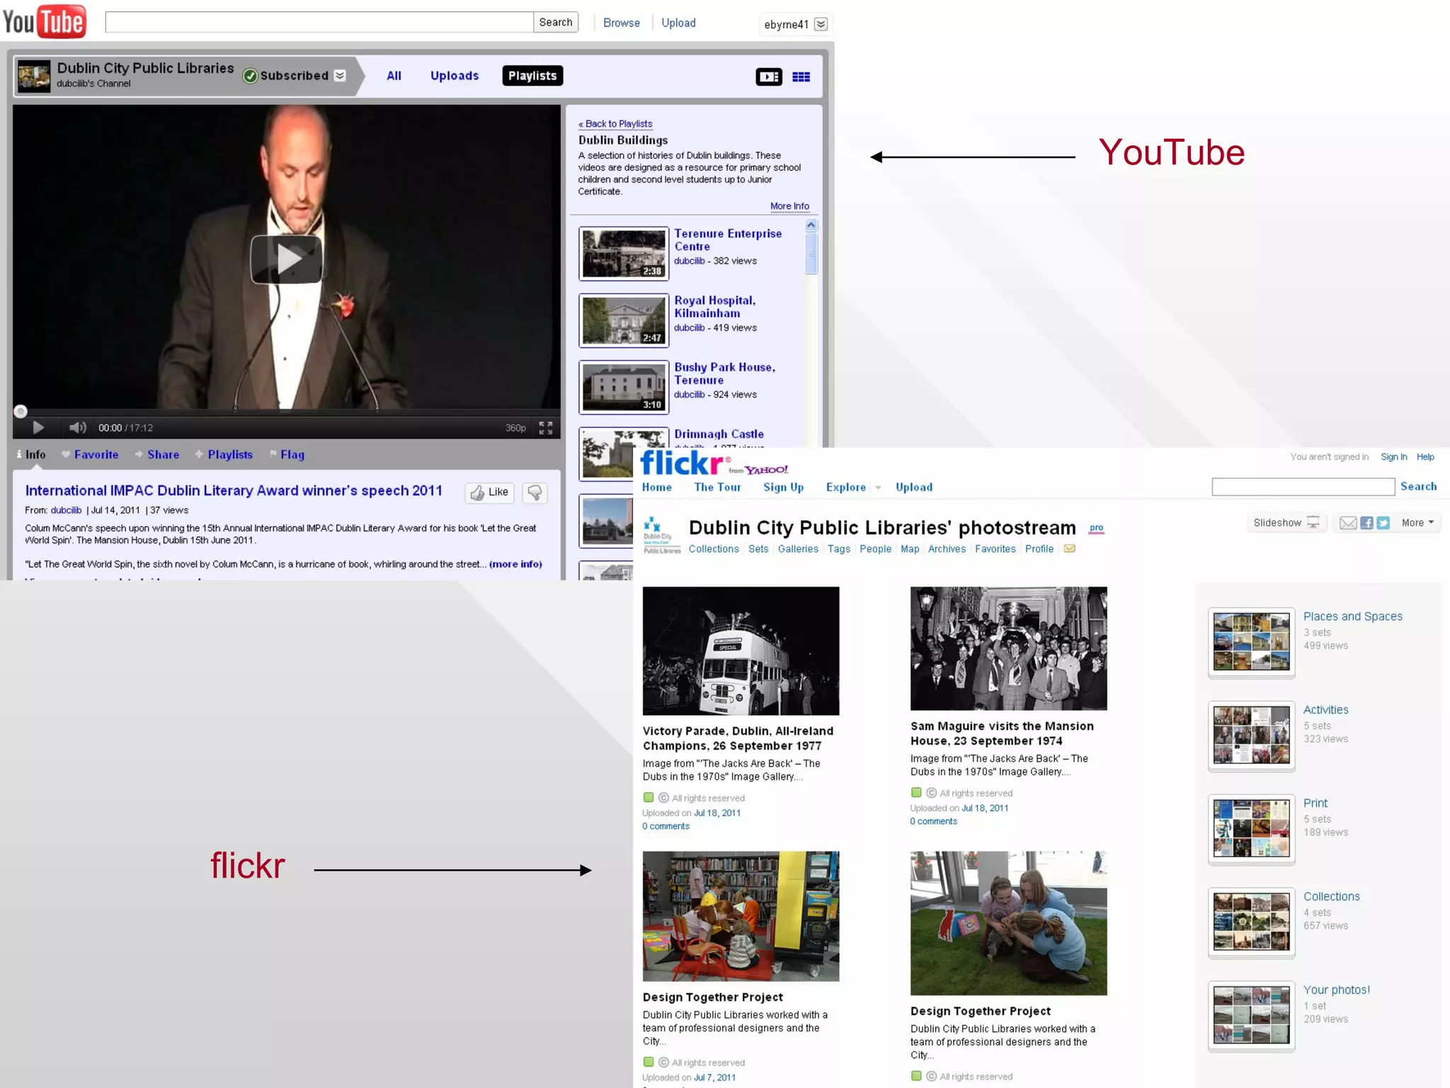Click More Info under Dublin Buildings

pos(789,206)
